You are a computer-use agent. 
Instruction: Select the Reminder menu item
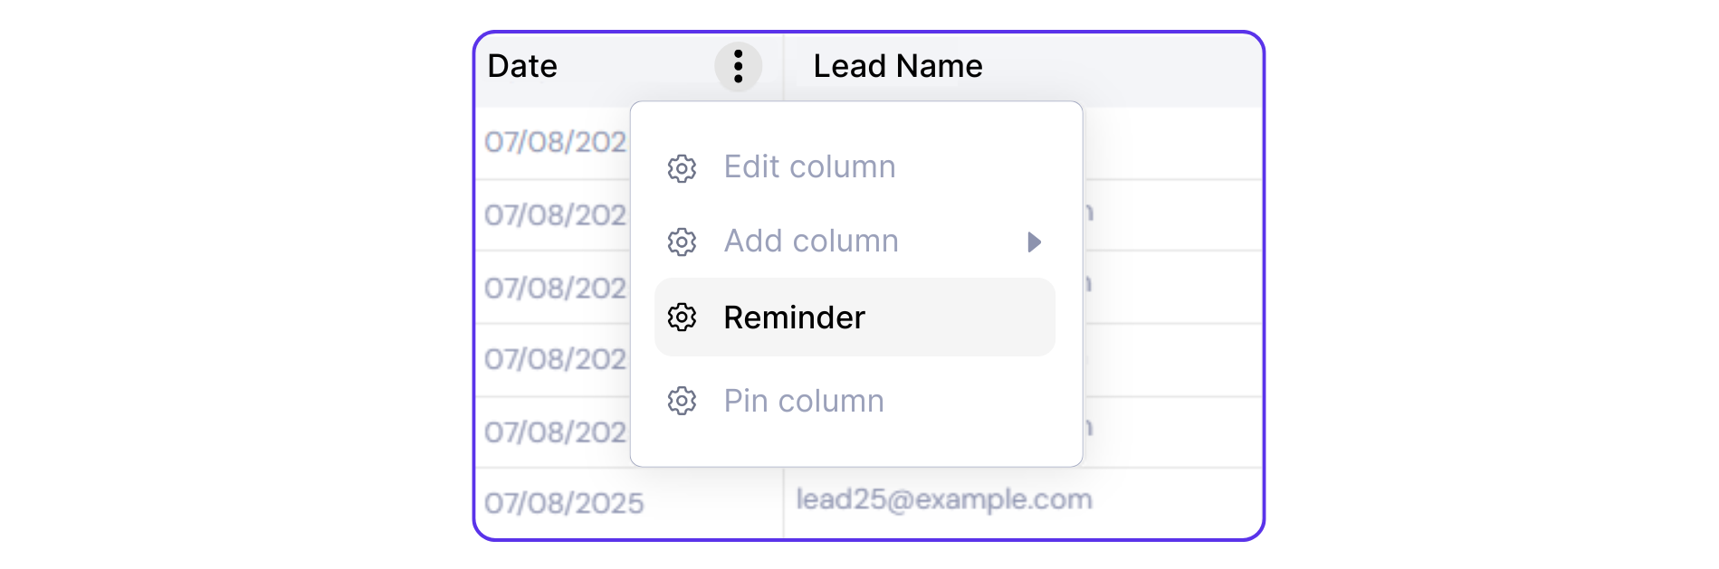click(794, 318)
